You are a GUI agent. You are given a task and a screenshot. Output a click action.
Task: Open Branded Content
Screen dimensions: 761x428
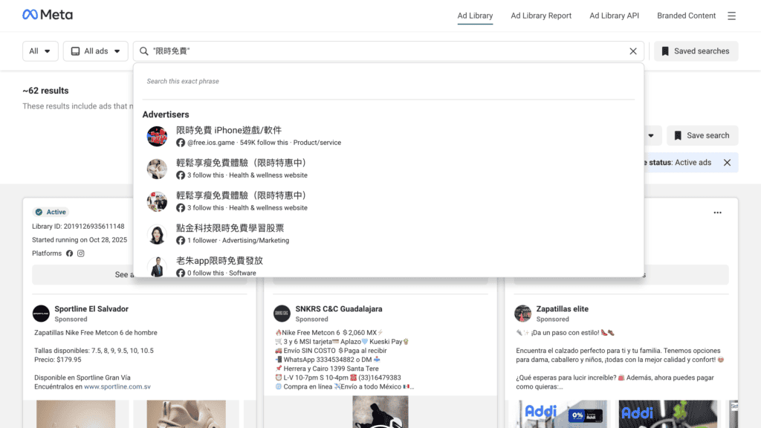click(x=686, y=16)
